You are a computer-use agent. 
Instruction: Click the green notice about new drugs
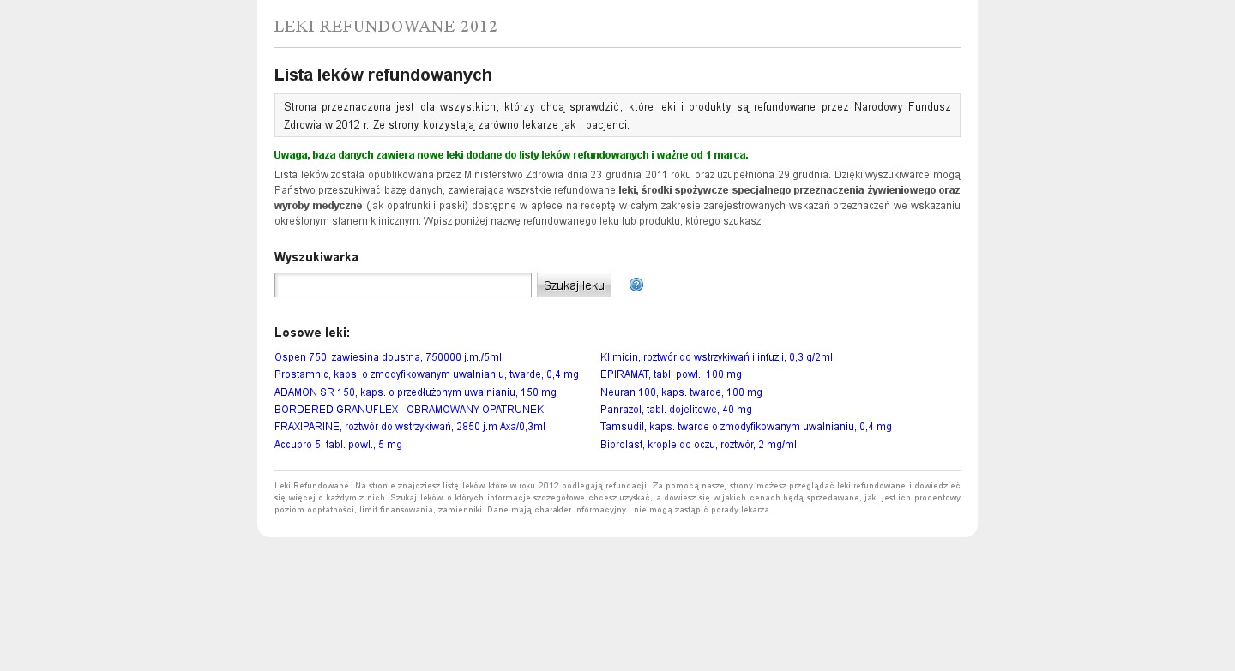click(511, 155)
